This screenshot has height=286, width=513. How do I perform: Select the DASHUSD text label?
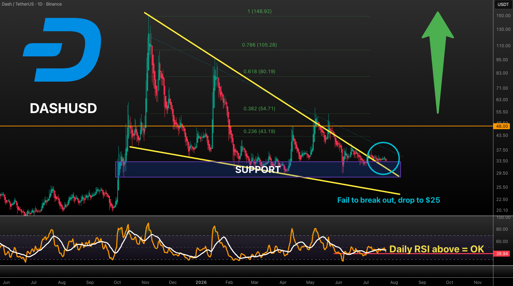click(63, 108)
